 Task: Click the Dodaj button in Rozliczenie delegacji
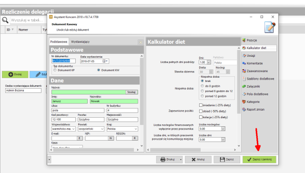tap(15, 74)
